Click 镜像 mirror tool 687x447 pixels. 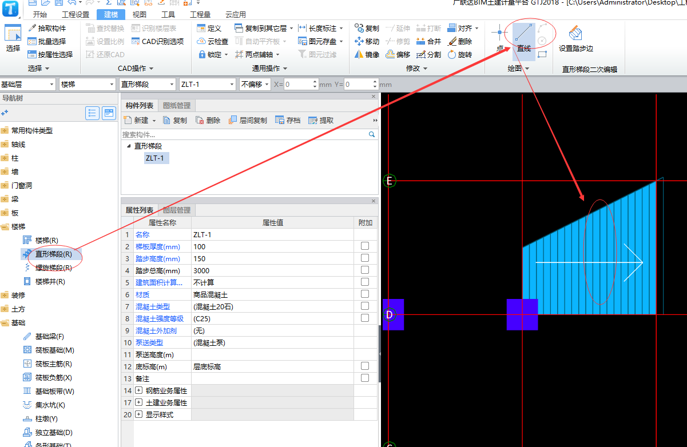(x=367, y=54)
